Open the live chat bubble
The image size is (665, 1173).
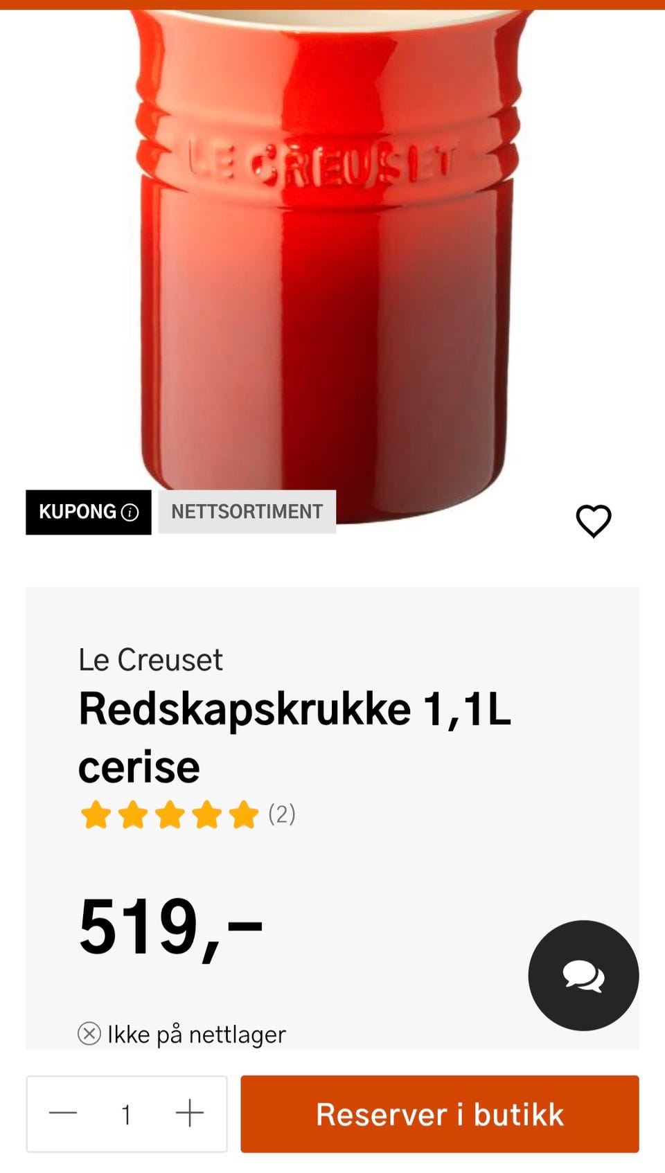coord(583,975)
